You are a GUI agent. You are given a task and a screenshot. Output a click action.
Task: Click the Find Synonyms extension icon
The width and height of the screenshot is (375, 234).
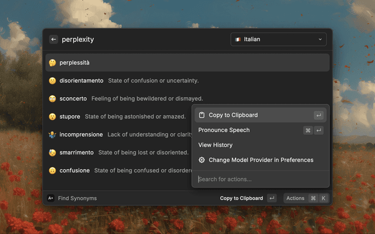click(x=51, y=198)
